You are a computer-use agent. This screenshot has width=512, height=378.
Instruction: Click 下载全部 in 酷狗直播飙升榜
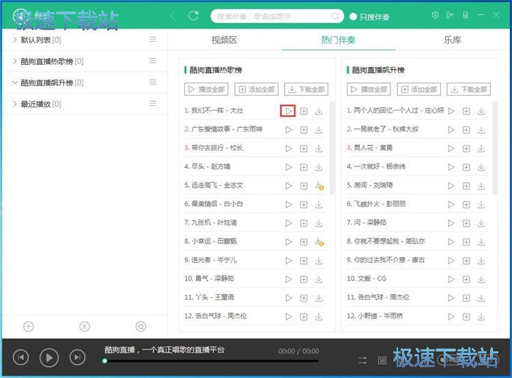point(469,89)
